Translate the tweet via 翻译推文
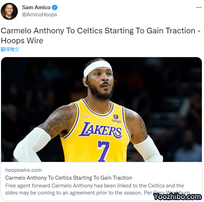Screen dimensions: 204x202 (10, 49)
